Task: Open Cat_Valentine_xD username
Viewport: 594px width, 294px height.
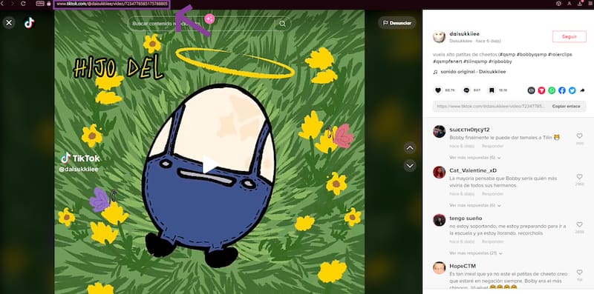Action: tap(473, 170)
